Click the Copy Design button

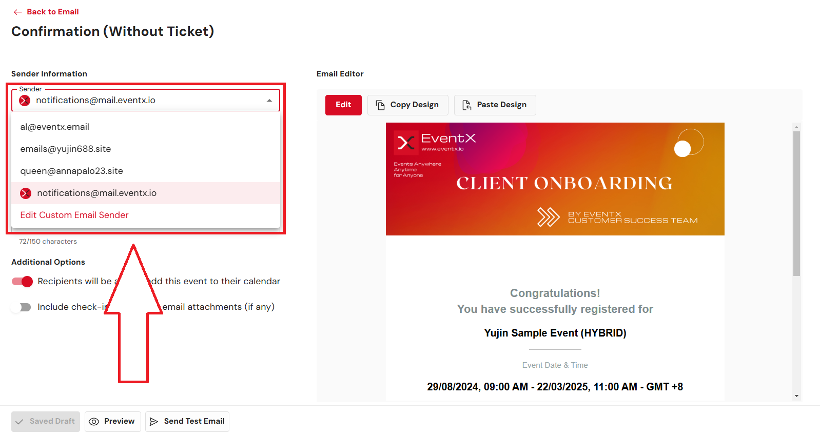[408, 105]
